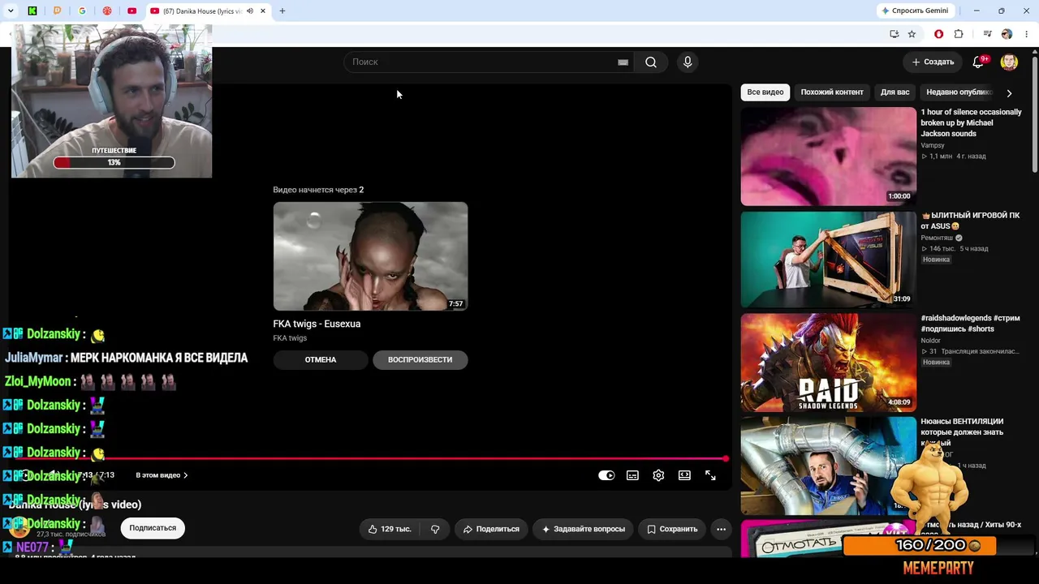Close the Danika House tab
The image size is (1039, 584).
[x=263, y=11]
